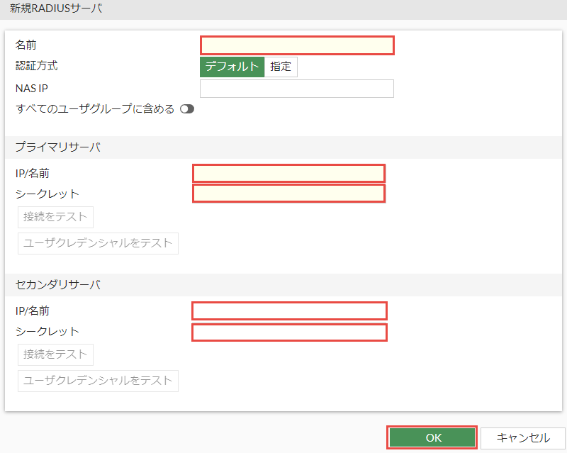Screen dimensions: 567x453
Task: Click the プライマリサーバ section header
Action: (x=57, y=147)
